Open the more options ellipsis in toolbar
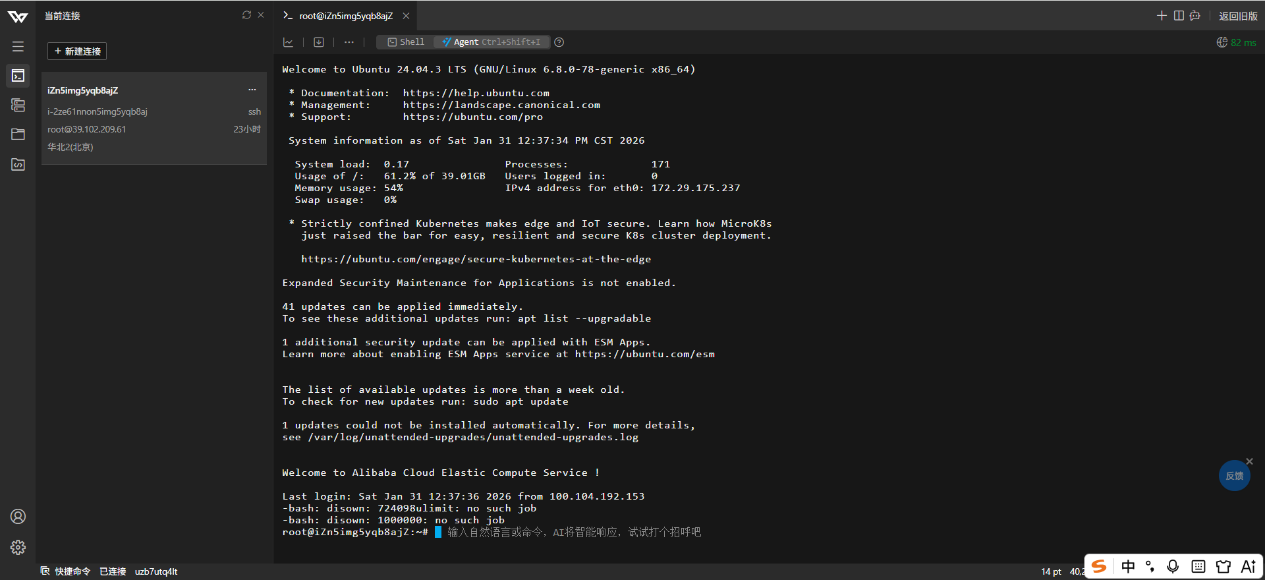The width and height of the screenshot is (1265, 580). tap(349, 42)
